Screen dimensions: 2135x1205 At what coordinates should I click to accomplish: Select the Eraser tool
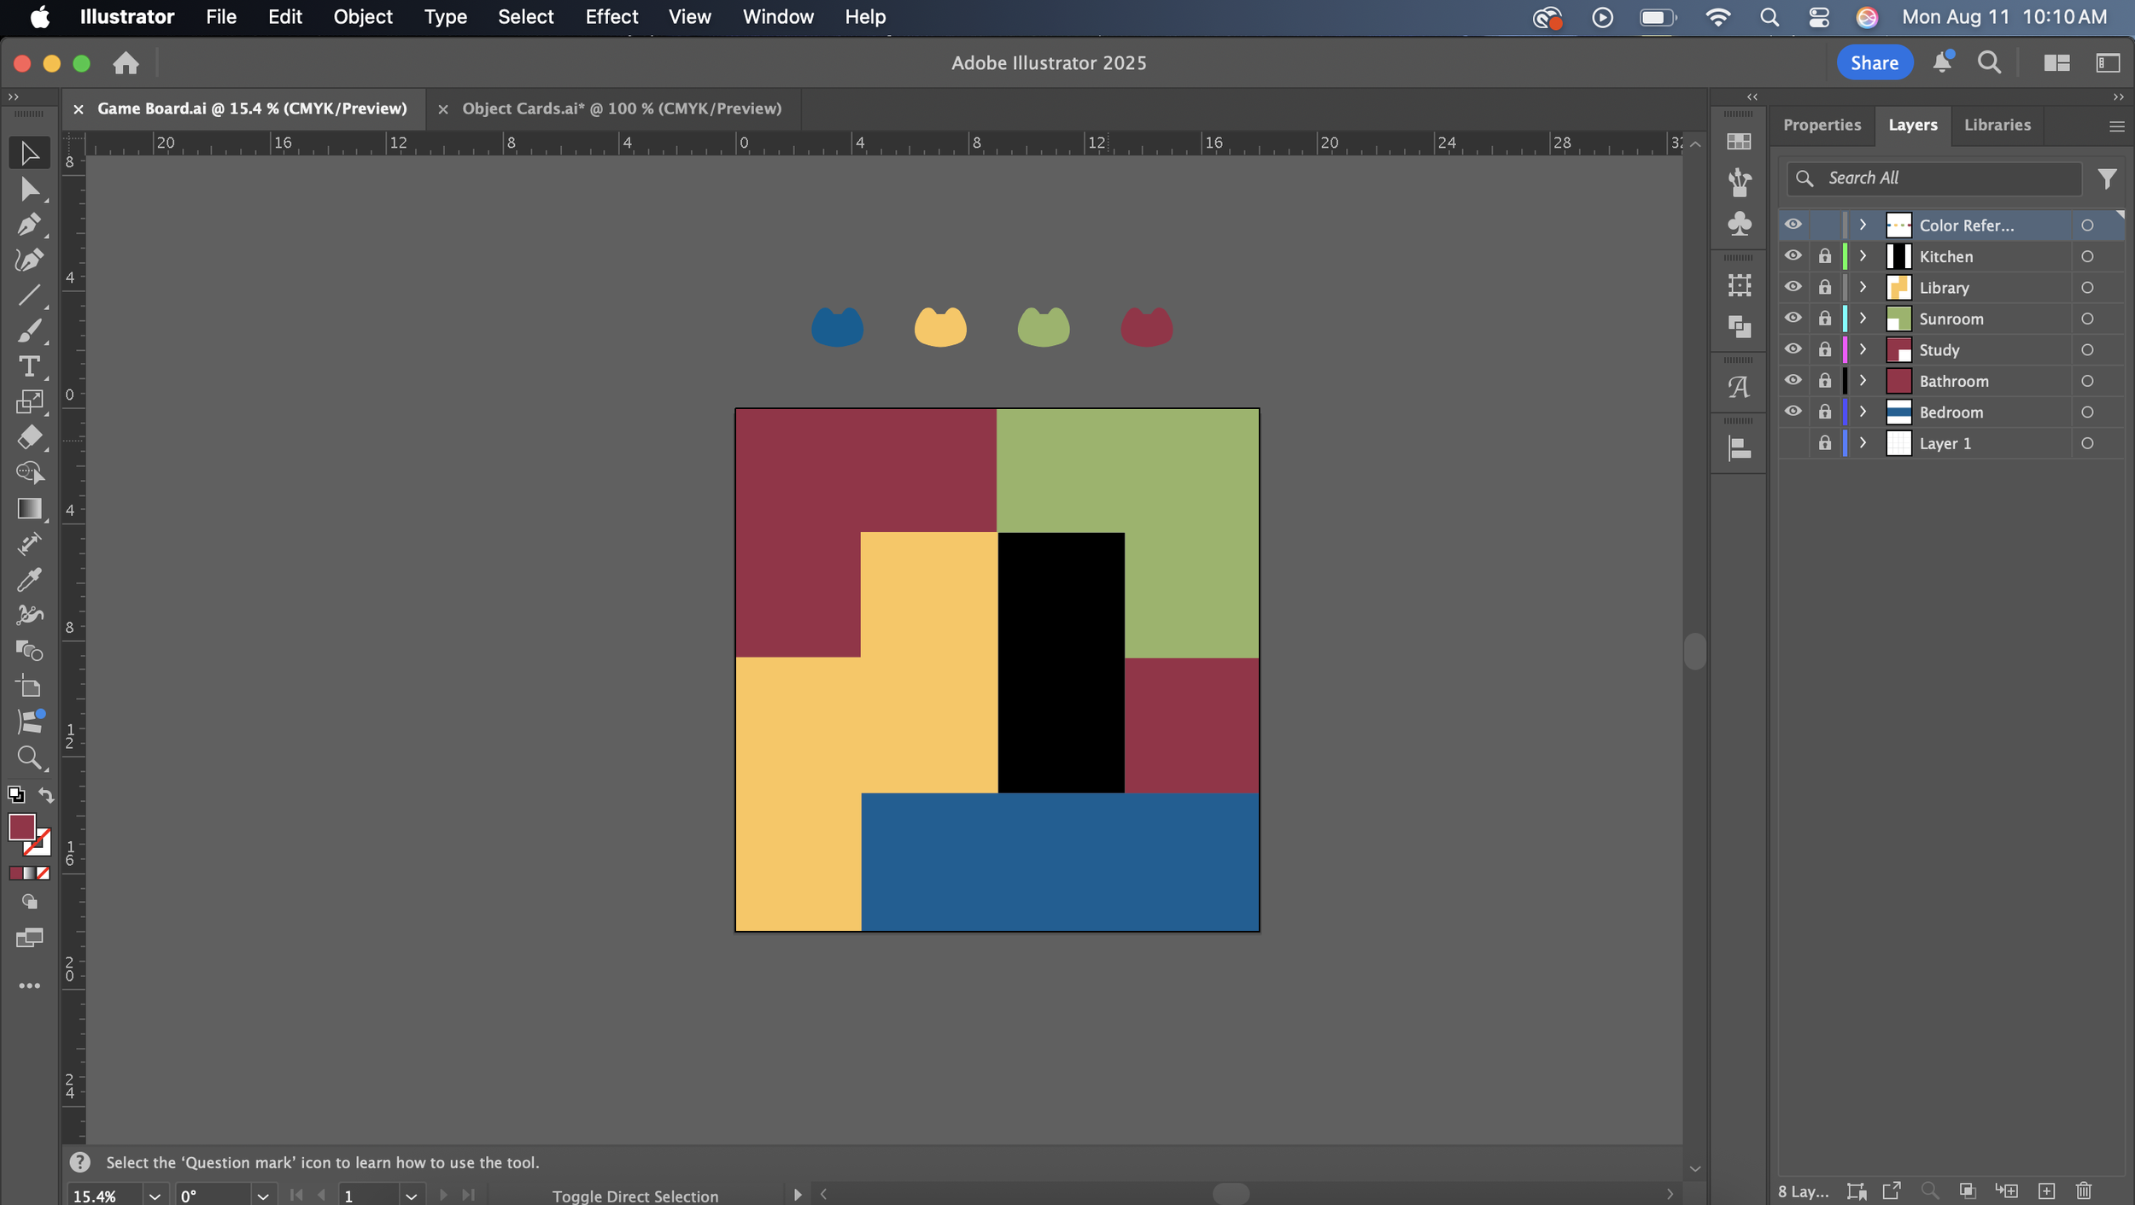click(x=29, y=437)
